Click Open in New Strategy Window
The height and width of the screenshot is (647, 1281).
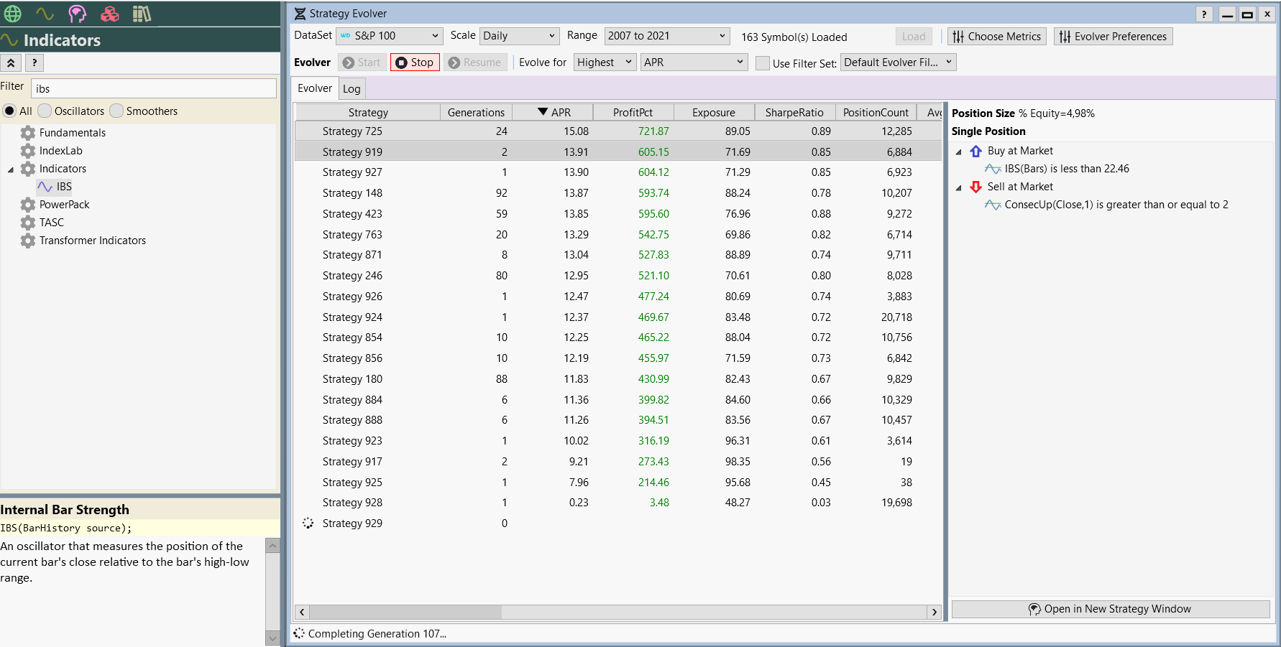1110,608
